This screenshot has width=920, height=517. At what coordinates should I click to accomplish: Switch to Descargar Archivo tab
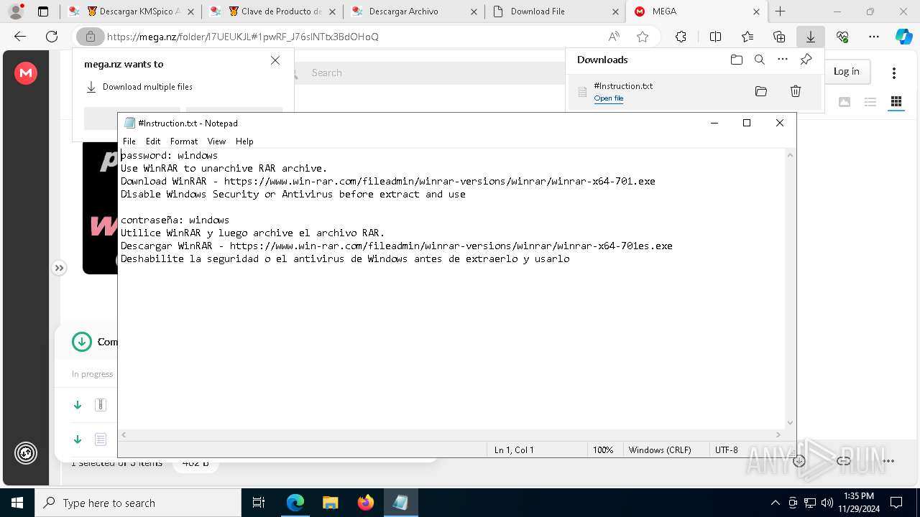415,11
